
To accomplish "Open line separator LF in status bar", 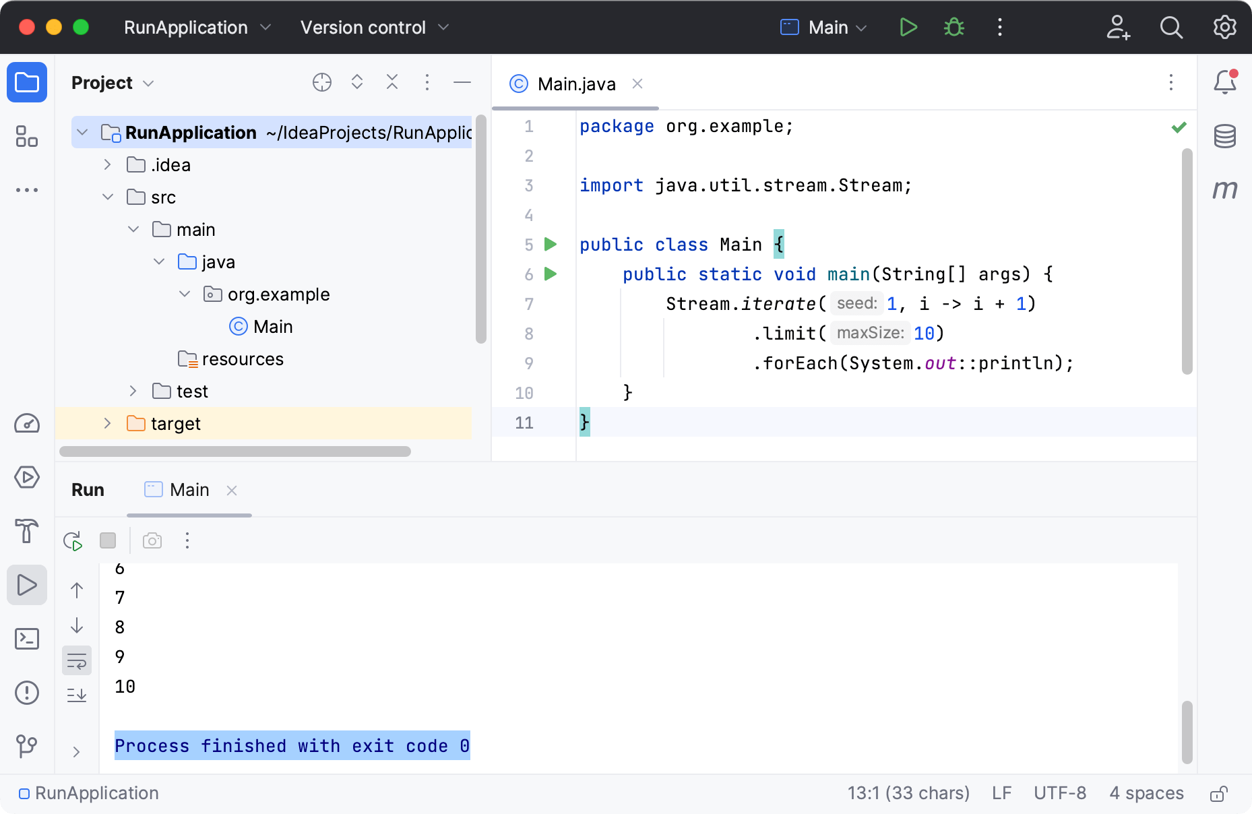I will point(1001,793).
